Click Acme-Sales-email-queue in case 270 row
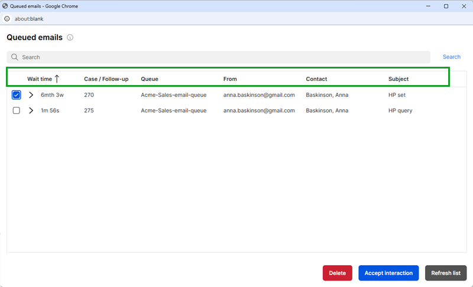 click(174, 95)
